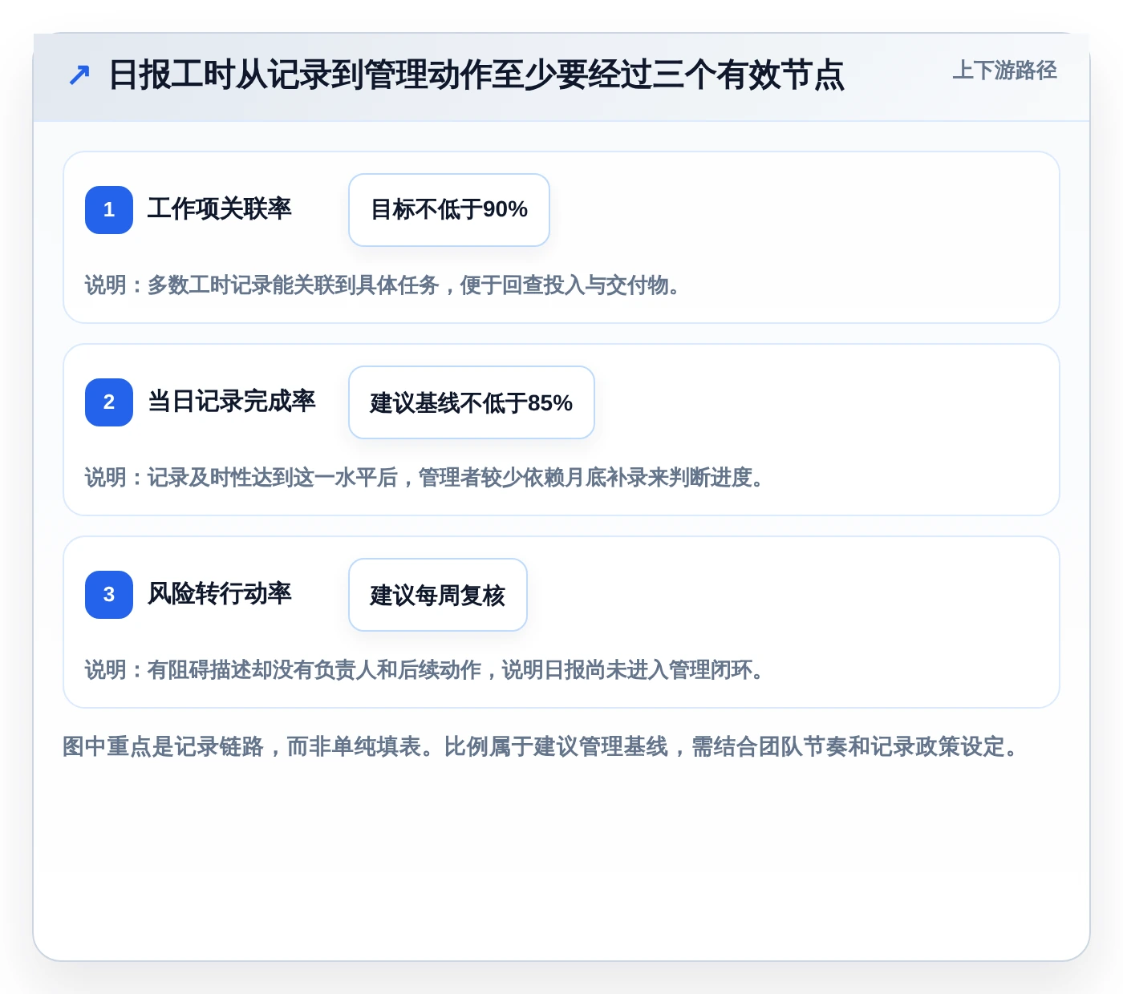Viewport: 1123px width, 994px height.
Task: Click the 建议基线不低于85% pill
Action: click(472, 402)
